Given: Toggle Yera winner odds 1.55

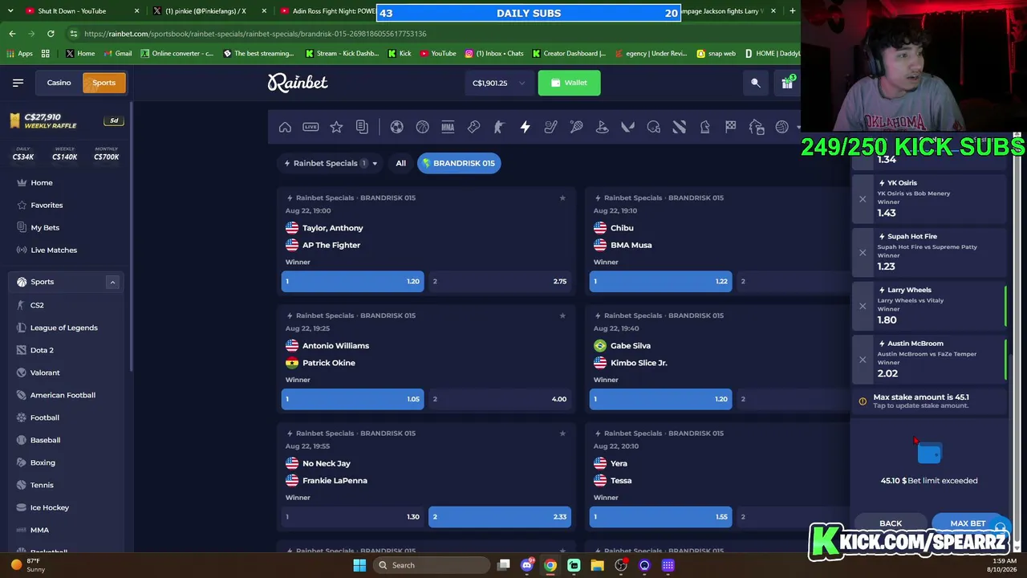Looking at the screenshot, I should click(x=660, y=516).
